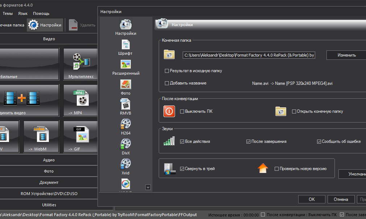Viewport: 366px width, 219px height.
Task: Click the orange up-arrow update icon
Action: tap(263, 168)
